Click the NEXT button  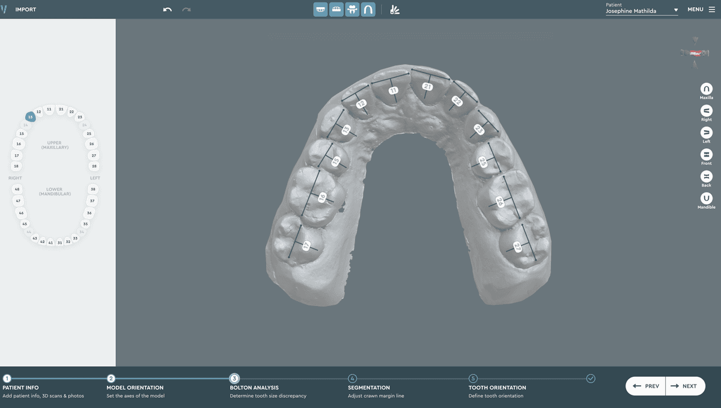tap(685, 386)
